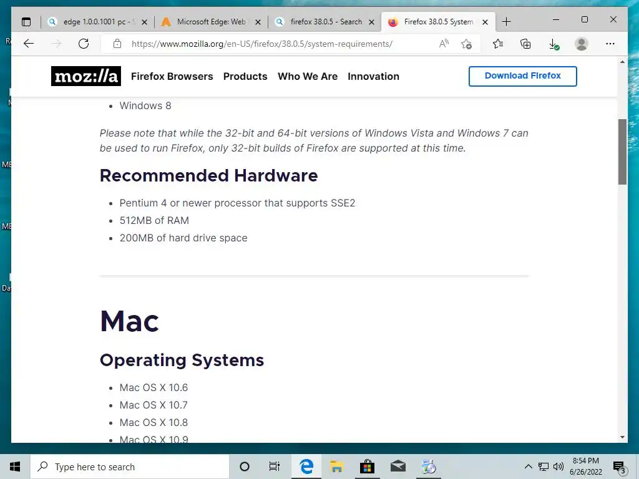Click the scrollbar down arrow
Viewport: 639px width, 479px height.
click(622, 437)
